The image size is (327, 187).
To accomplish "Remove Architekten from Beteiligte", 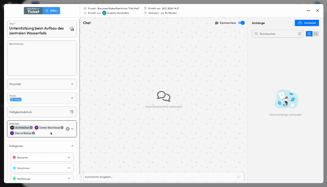I will coord(31,128).
